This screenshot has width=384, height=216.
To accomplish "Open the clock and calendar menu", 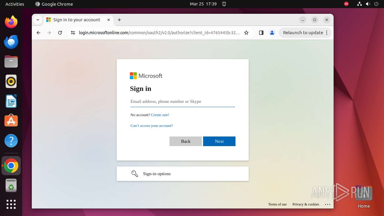I will tap(203, 4).
